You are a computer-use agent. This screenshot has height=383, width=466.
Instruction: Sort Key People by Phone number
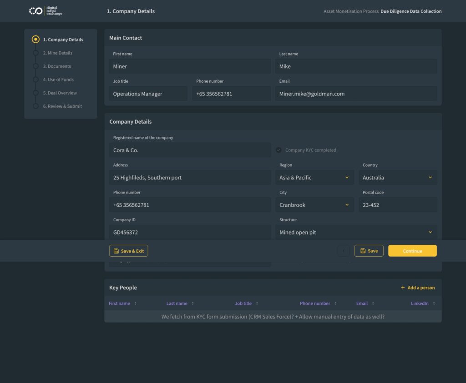[318, 303]
